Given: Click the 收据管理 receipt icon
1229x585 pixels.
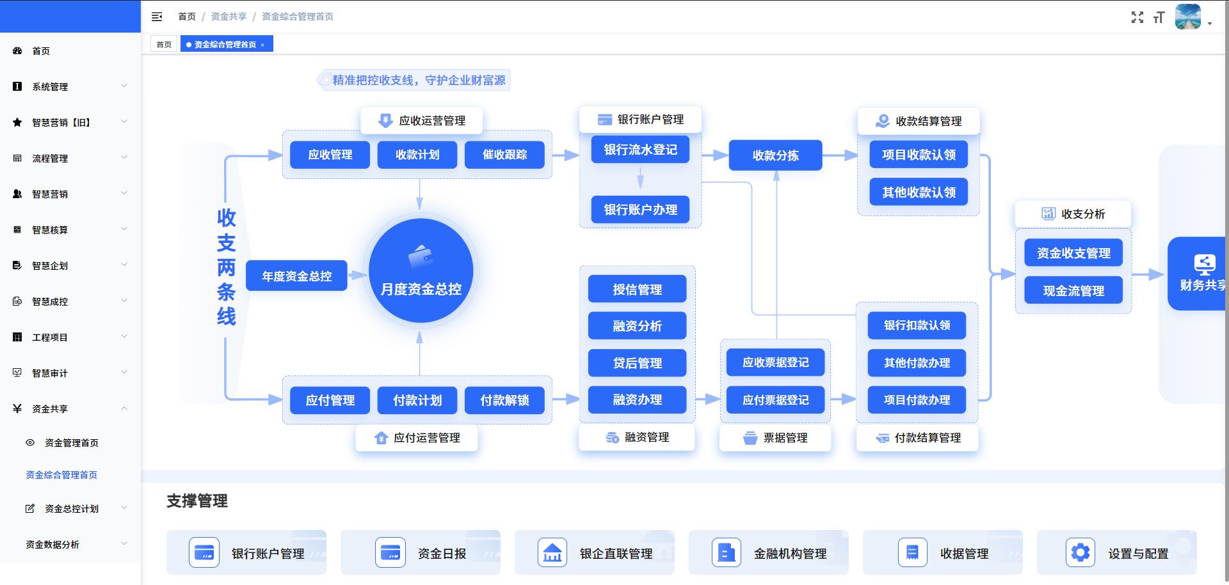Looking at the screenshot, I should coord(912,552).
